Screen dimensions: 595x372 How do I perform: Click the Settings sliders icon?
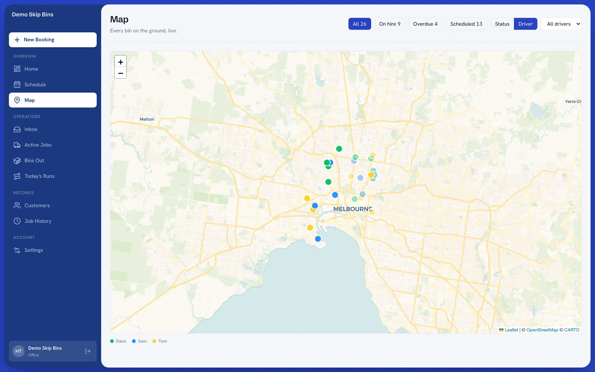click(x=17, y=250)
